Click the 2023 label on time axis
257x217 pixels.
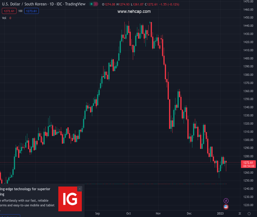pyautogui.click(x=220, y=214)
